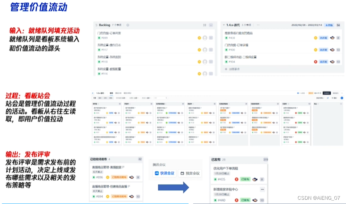The height and width of the screenshot is (204, 346).
Task: Click the 2022/02/28 - 2022/03/14 date range
Action: [306, 25]
